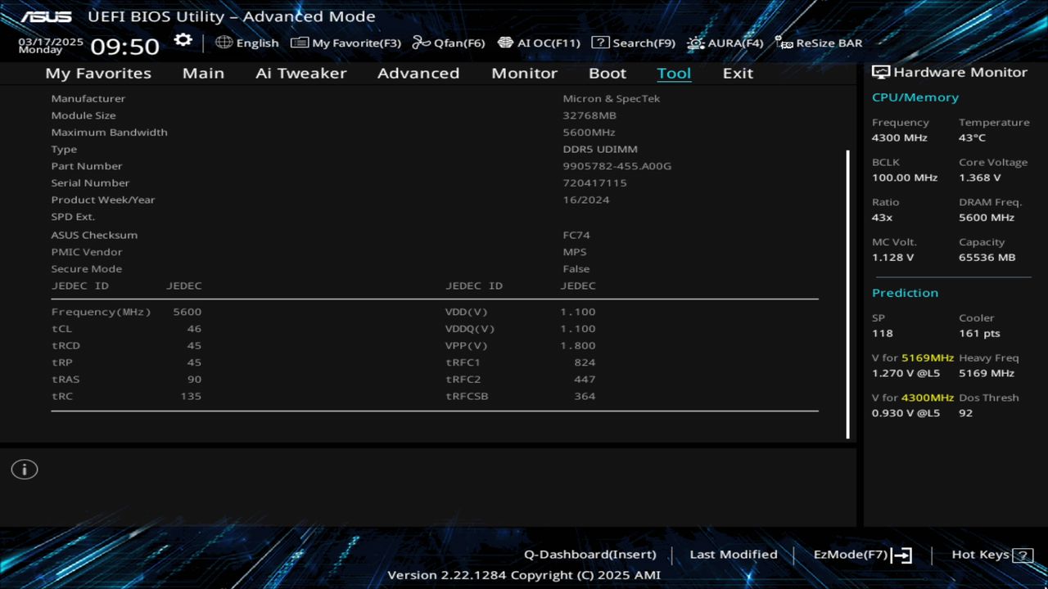1048x589 pixels.
Task: Open settings via the gear icon
Action: click(x=183, y=41)
